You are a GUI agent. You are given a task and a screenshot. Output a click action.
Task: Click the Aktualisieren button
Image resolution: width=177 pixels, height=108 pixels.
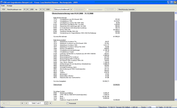pyautogui.click(x=79, y=9)
